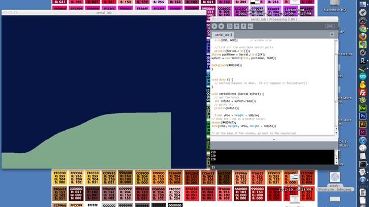Pick the FF6666 color swatch
Screen dimensions: 369x207
224,194
